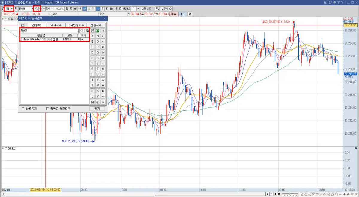
Task: Click the 평 button beside 매도
Action: coord(190,14)
